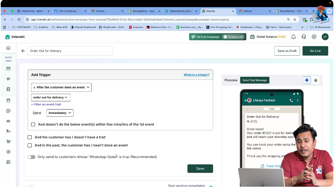The image size is (334, 187).
Task: Go back in browser history
Action: (x=5, y=19)
